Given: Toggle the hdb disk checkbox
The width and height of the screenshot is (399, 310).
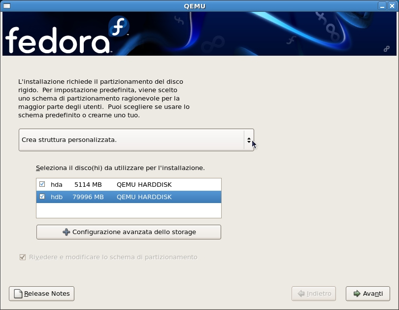Looking at the screenshot, I should pyautogui.click(x=42, y=197).
